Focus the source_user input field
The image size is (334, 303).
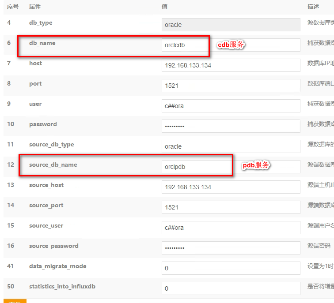tap(231, 228)
